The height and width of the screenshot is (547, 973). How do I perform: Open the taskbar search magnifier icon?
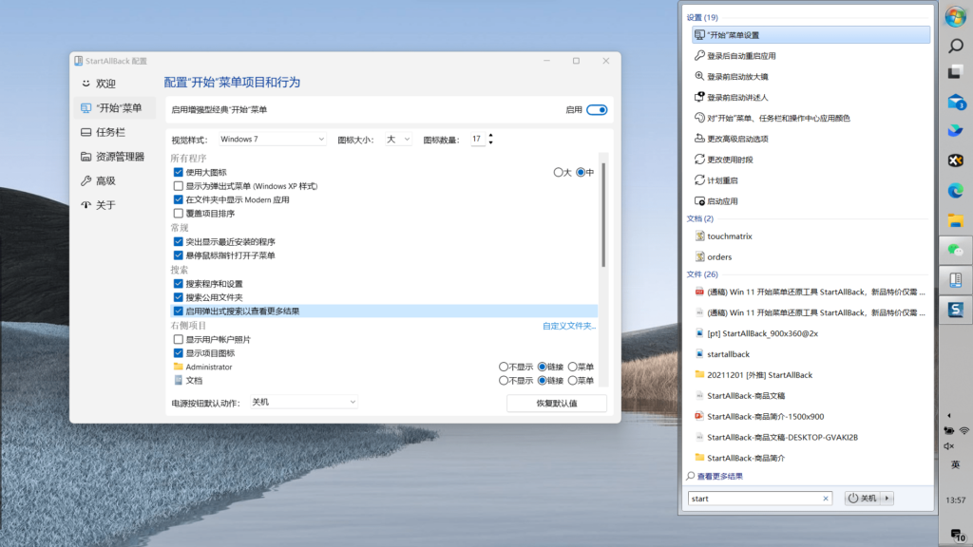(956, 46)
